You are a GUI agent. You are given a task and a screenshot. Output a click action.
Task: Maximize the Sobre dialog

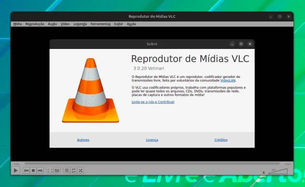[x=241, y=44]
